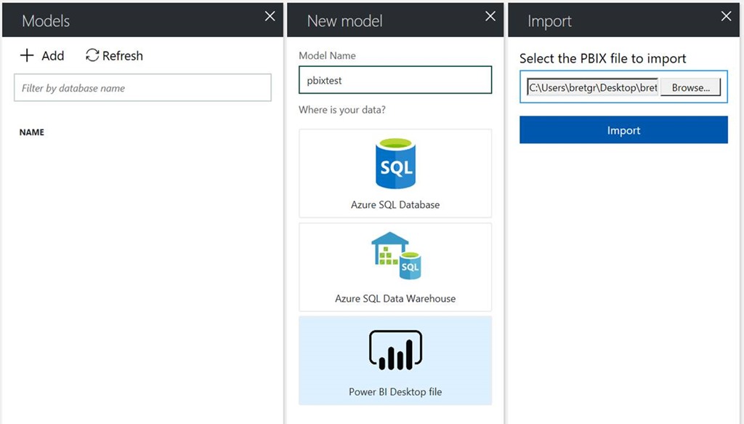Image resolution: width=744 pixels, height=424 pixels.
Task: Click the Refresh text in Models panel
Action: [x=122, y=56]
